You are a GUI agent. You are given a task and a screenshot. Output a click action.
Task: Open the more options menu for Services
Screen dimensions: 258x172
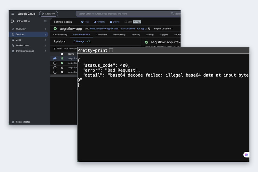pyautogui.click(x=45, y=34)
